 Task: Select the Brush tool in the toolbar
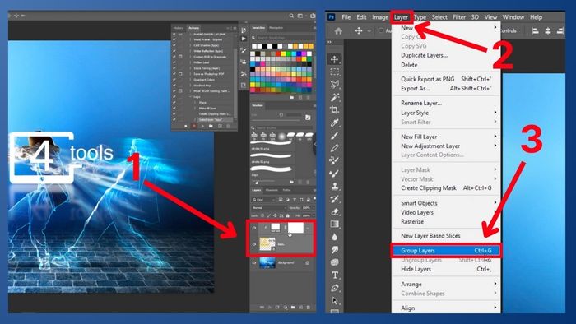334,136
